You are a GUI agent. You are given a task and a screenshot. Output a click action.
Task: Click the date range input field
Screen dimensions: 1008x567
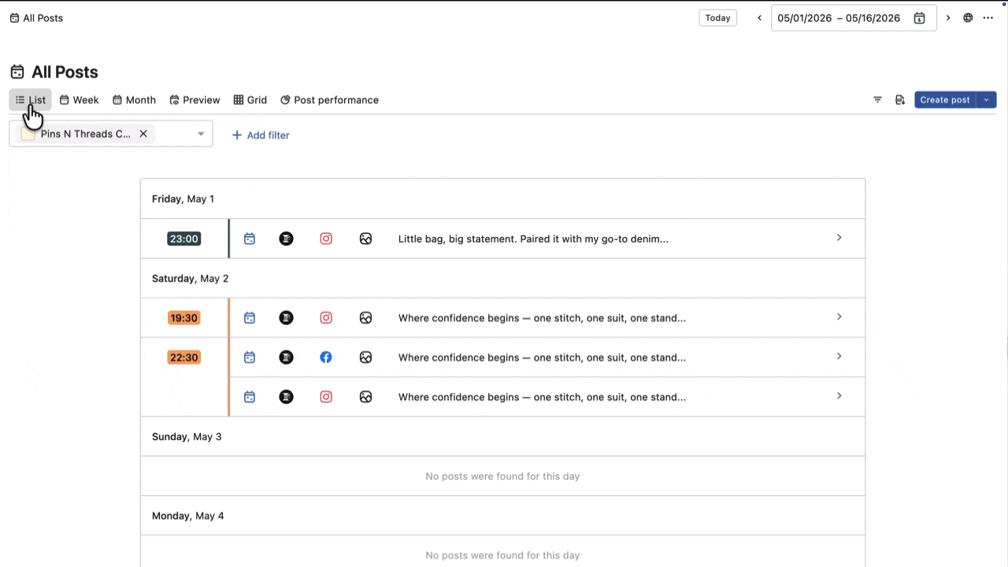pyautogui.click(x=839, y=18)
